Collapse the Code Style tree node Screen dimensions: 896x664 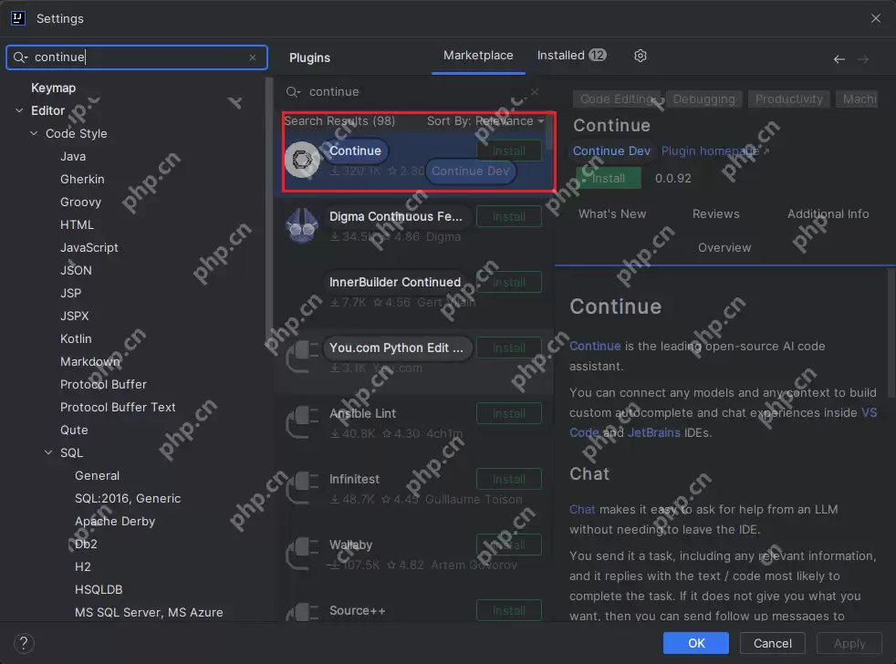tap(35, 134)
